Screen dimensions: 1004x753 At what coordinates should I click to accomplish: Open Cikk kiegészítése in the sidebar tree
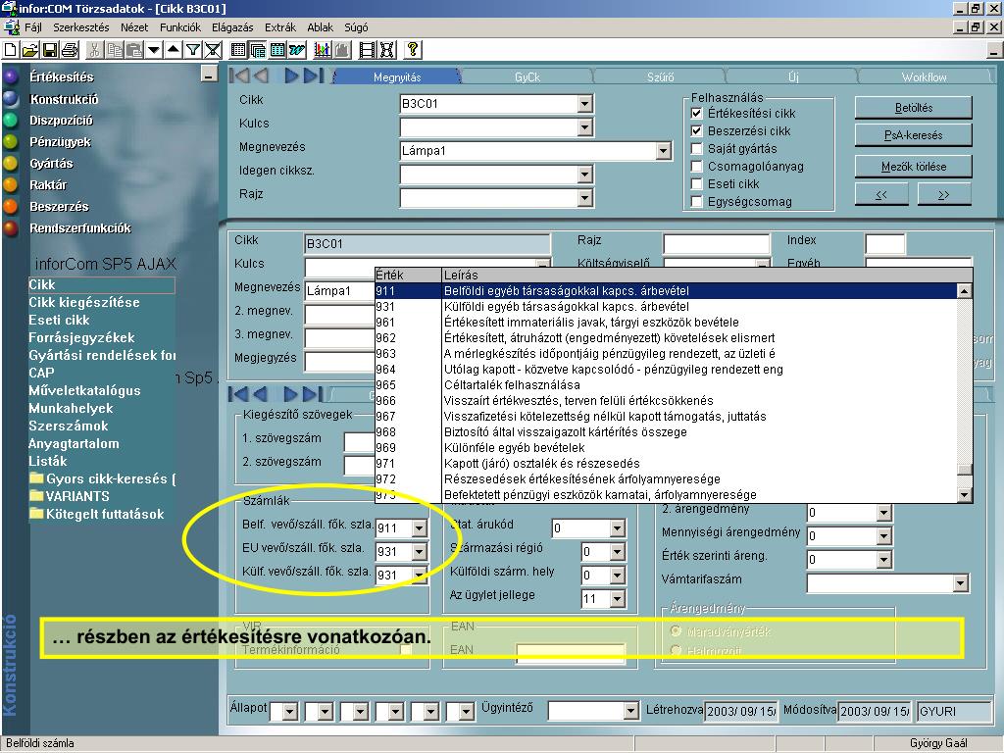[84, 302]
